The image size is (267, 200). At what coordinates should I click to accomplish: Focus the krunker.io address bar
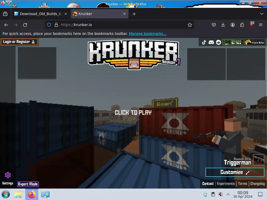119,25
